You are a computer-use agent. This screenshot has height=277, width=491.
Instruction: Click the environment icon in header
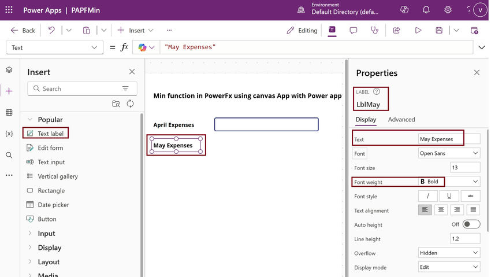pos(300,10)
